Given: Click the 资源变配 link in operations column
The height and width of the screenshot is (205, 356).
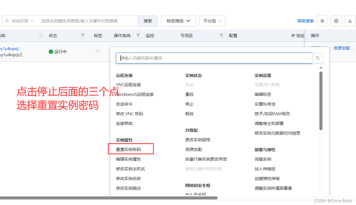Looking at the screenshot, I should point(342,48).
